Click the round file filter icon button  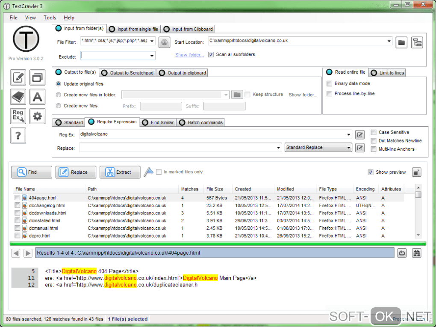tap(164, 42)
